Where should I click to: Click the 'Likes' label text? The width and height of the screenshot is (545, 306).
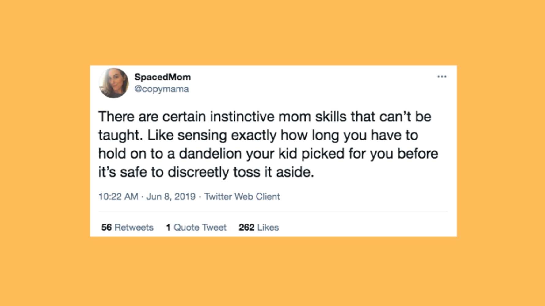coord(268,227)
